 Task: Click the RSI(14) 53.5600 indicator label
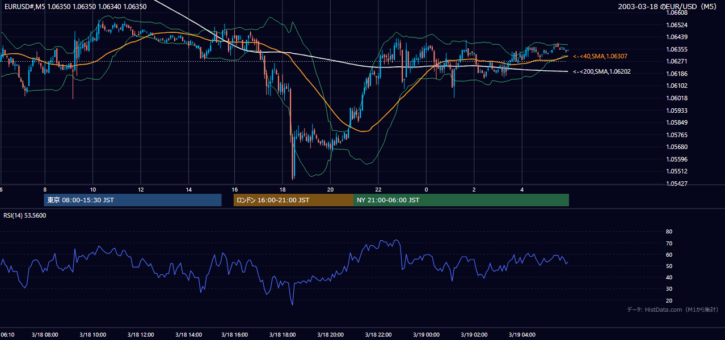click(25, 215)
